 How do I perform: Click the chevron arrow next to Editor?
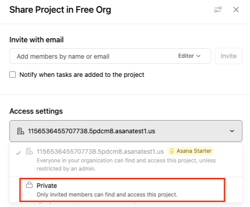198,56
